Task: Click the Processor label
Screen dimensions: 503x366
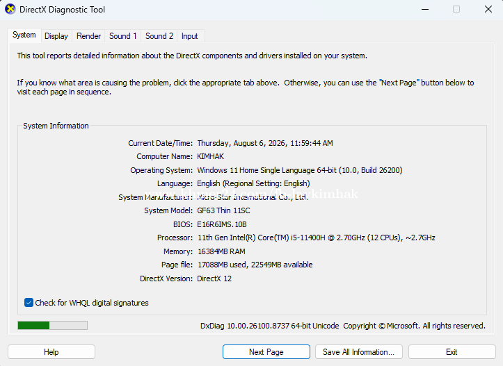Action: 175,238
